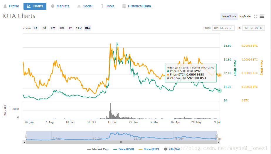Viewport: 271px width, 154px height.
Task: Click the $4.80 axis label
Action: 227,46
